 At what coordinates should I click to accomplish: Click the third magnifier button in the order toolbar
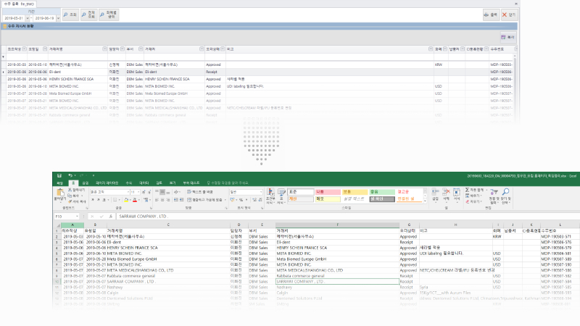coord(109,14)
